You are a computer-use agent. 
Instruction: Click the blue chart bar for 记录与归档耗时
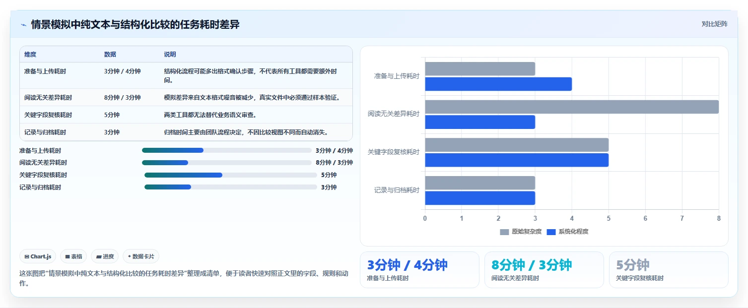click(x=480, y=198)
